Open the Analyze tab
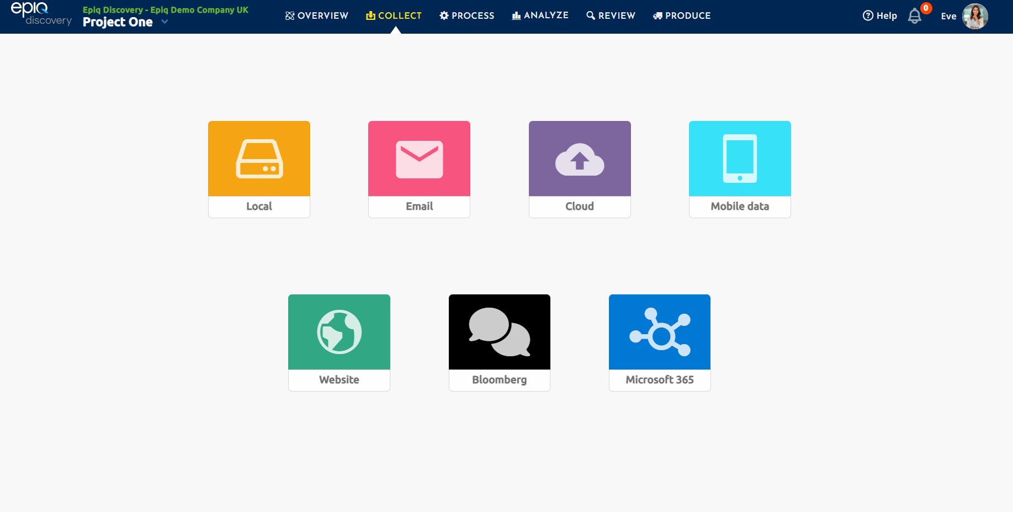Image resolution: width=1013 pixels, height=512 pixels. pyautogui.click(x=540, y=15)
